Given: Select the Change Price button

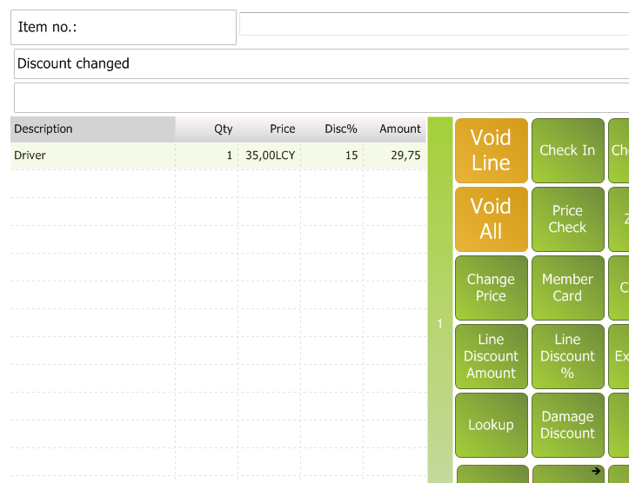Looking at the screenshot, I should (x=491, y=288).
